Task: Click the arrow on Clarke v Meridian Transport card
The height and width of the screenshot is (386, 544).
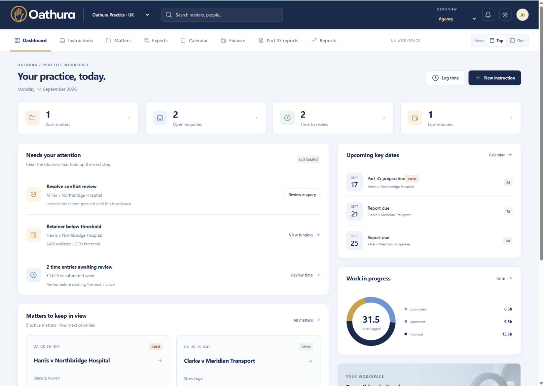Action: [x=310, y=361]
